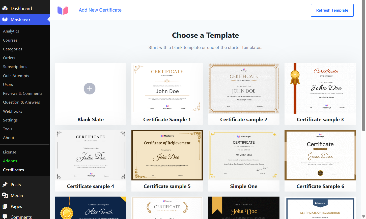The height and width of the screenshot is (219, 366).
Task: Click the page vertical scrollbar thumb
Action: click(363, 66)
